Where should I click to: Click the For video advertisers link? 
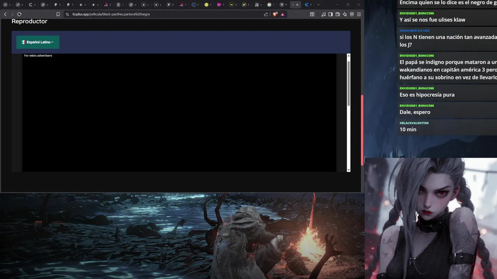pos(38,55)
